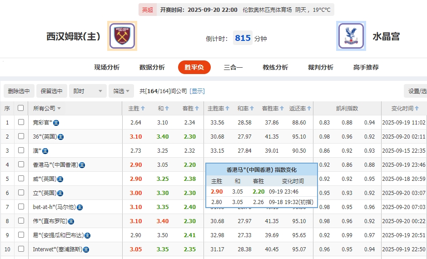Open the 裁判分析 tab

click(x=321, y=67)
